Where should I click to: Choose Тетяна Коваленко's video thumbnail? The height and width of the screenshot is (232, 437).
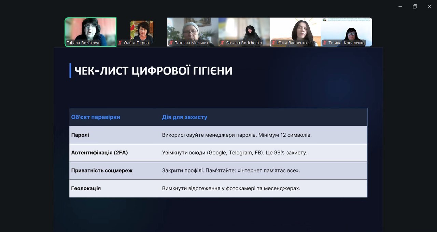(346, 30)
